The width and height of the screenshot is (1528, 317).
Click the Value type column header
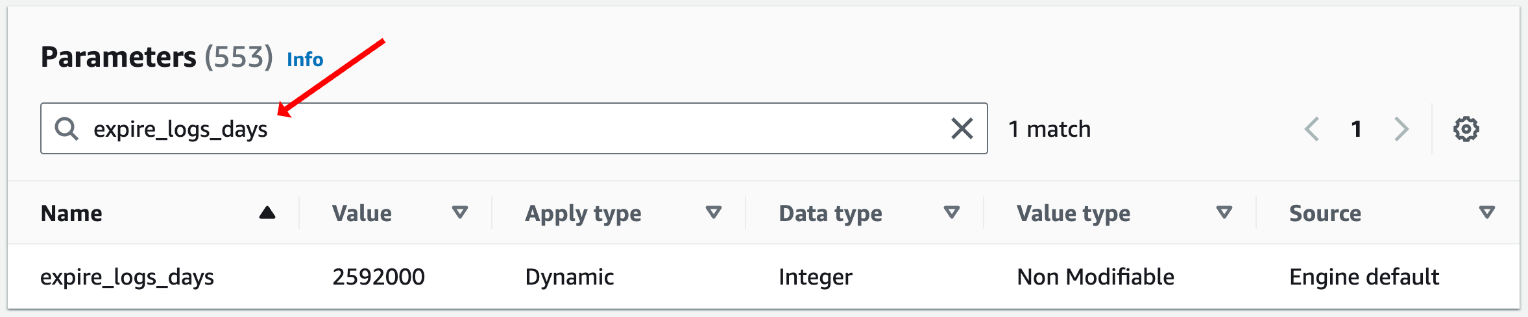pyautogui.click(x=1073, y=213)
